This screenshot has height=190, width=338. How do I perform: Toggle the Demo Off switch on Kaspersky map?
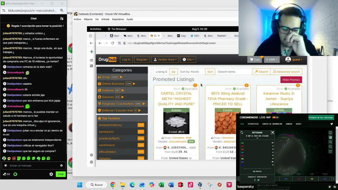(330, 151)
